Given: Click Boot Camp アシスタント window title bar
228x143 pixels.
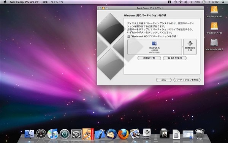Looking at the screenshot, I should point(150,8).
